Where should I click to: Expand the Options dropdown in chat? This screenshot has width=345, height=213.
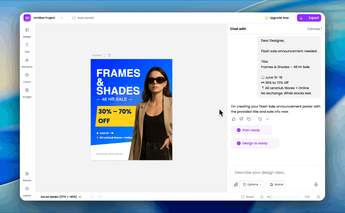pyautogui.click(x=252, y=184)
